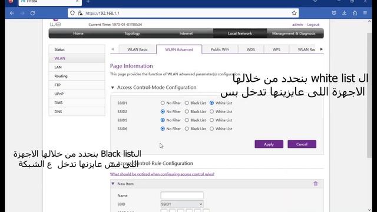This screenshot has height=212, width=377.
Task: Delete the New Item rule with the trash icon
Action: [316, 184]
